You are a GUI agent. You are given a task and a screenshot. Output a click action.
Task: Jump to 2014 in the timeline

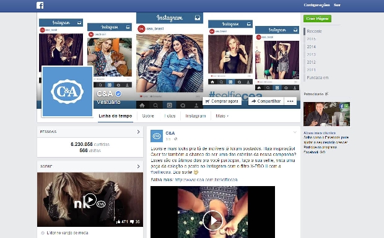(x=311, y=46)
